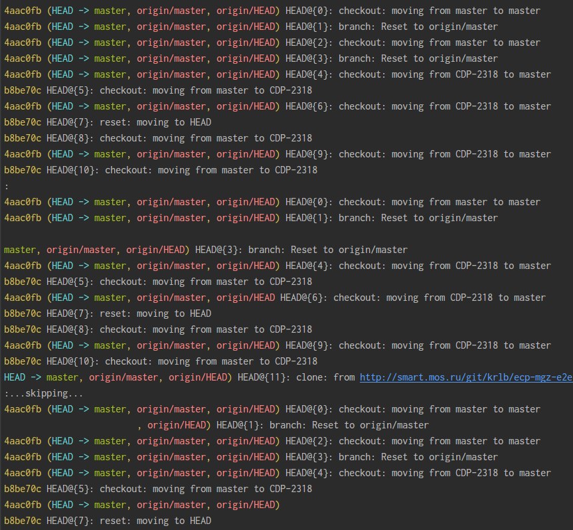Click the truncated ', origin/HEAD) HEAD@{1}' line
Image resolution: width=573 pixels, height=530 pixels.
pos(284,425)
